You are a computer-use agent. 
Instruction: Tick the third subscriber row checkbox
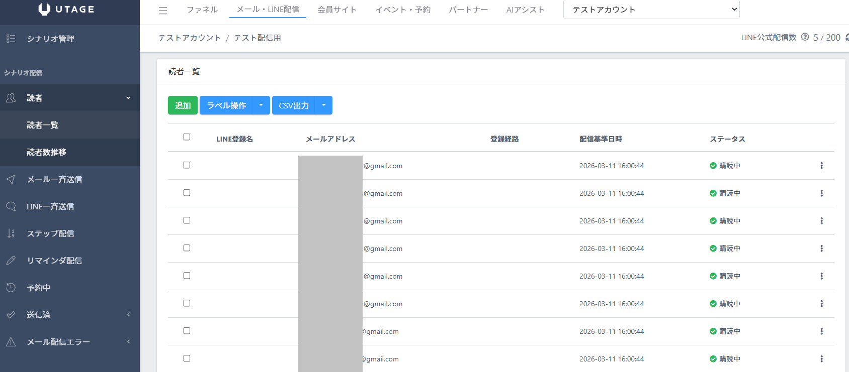pyautogui.click(x=187, y=220)
